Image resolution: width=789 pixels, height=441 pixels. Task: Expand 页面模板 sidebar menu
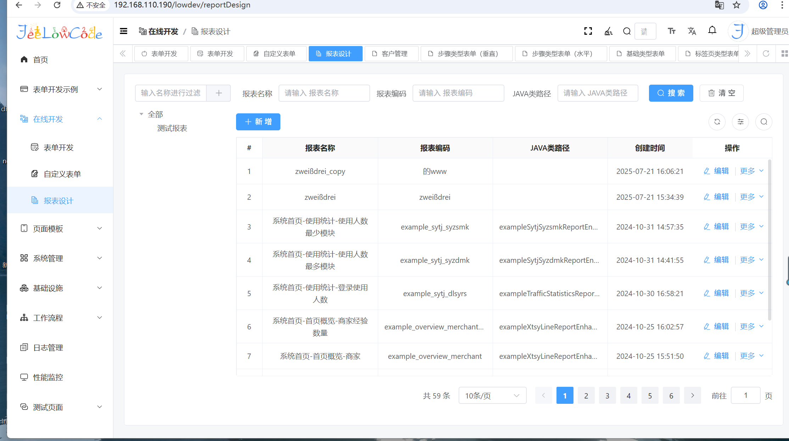[x=60, y=228]
